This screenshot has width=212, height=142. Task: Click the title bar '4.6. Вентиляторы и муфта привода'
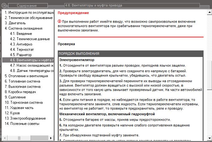click(x=132, y=5)
